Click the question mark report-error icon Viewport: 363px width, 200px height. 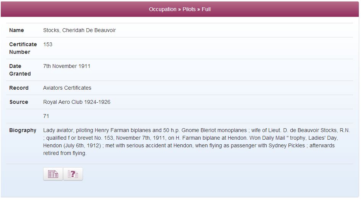coord(73,174)
